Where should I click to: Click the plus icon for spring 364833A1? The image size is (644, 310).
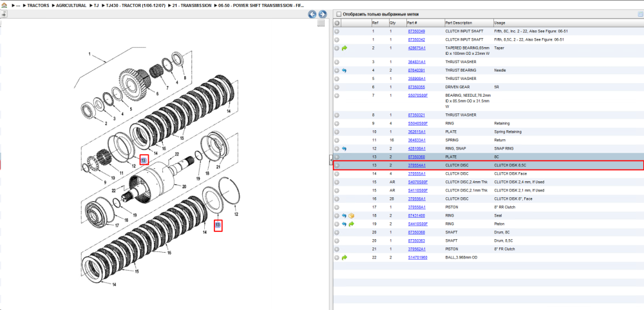point(337,140)
